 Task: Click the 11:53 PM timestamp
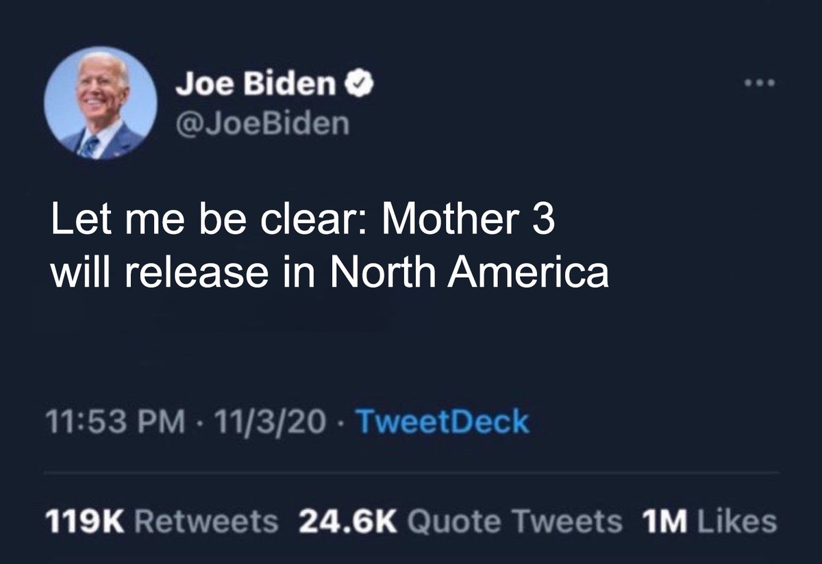tap(116, 422)
